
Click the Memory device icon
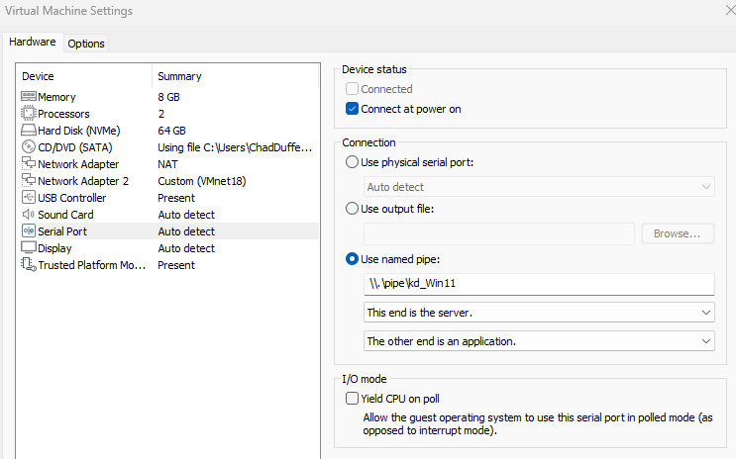(x=29, y=97)
